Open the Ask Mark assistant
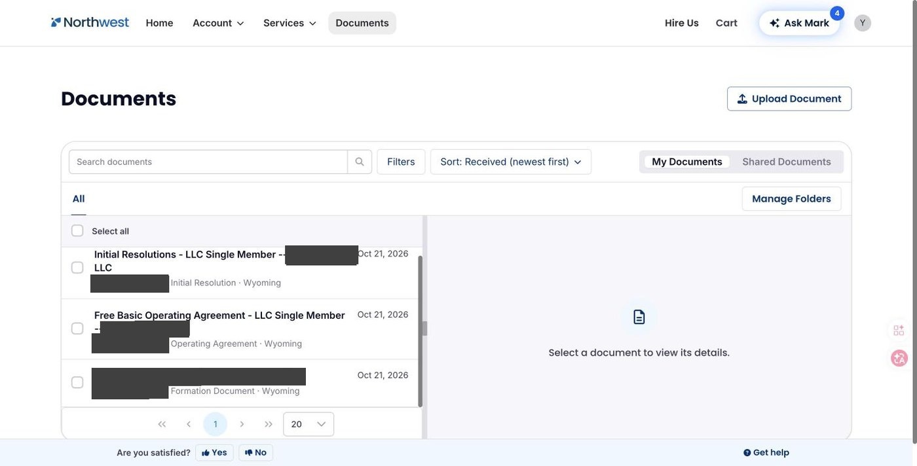917x466 pixels. pyautogui.click(x=799, y=23)
